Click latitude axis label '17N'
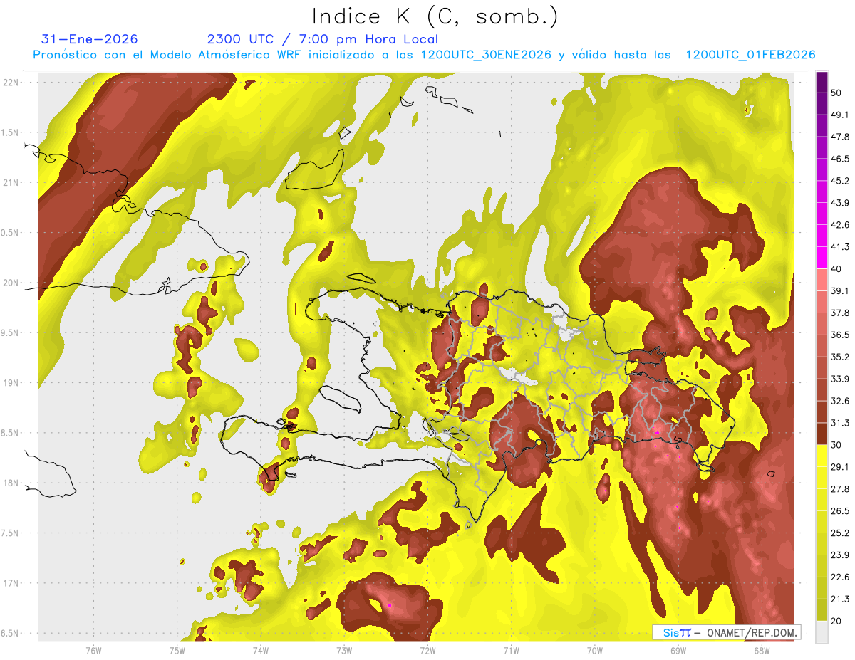855x660 pixels. pos(11,584)
